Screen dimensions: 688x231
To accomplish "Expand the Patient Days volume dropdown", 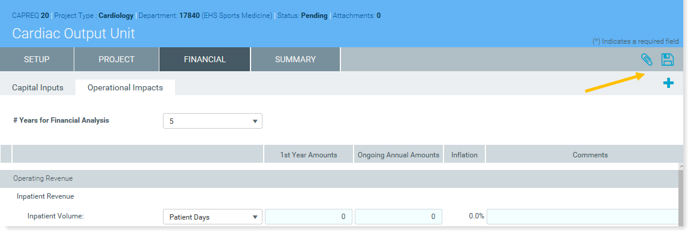I will [x=213, y=217].
